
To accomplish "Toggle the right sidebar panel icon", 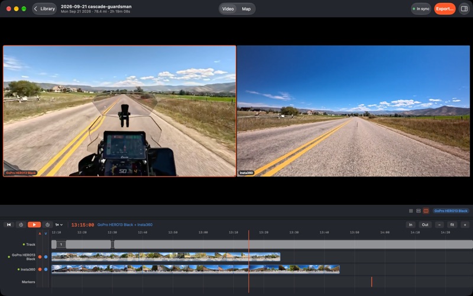I will 464,9.
